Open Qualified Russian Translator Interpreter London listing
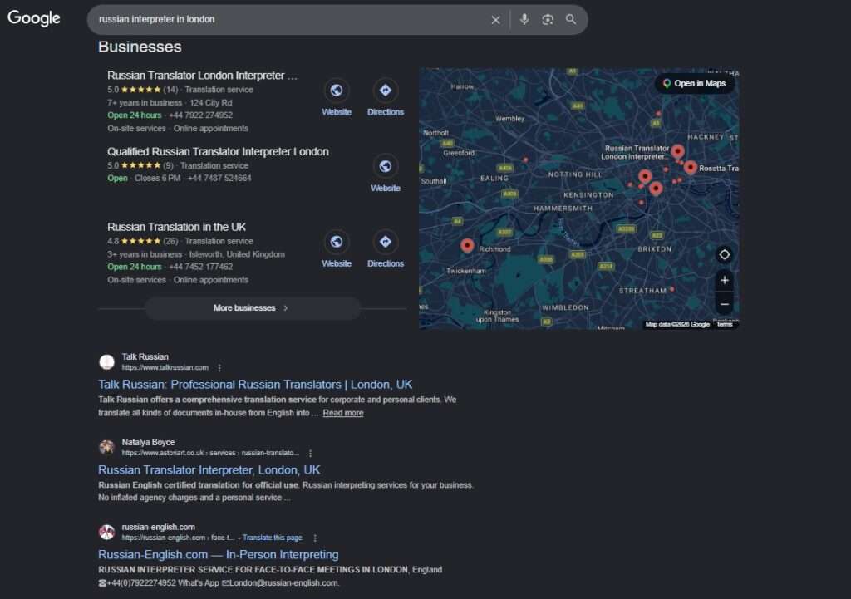 218,151
